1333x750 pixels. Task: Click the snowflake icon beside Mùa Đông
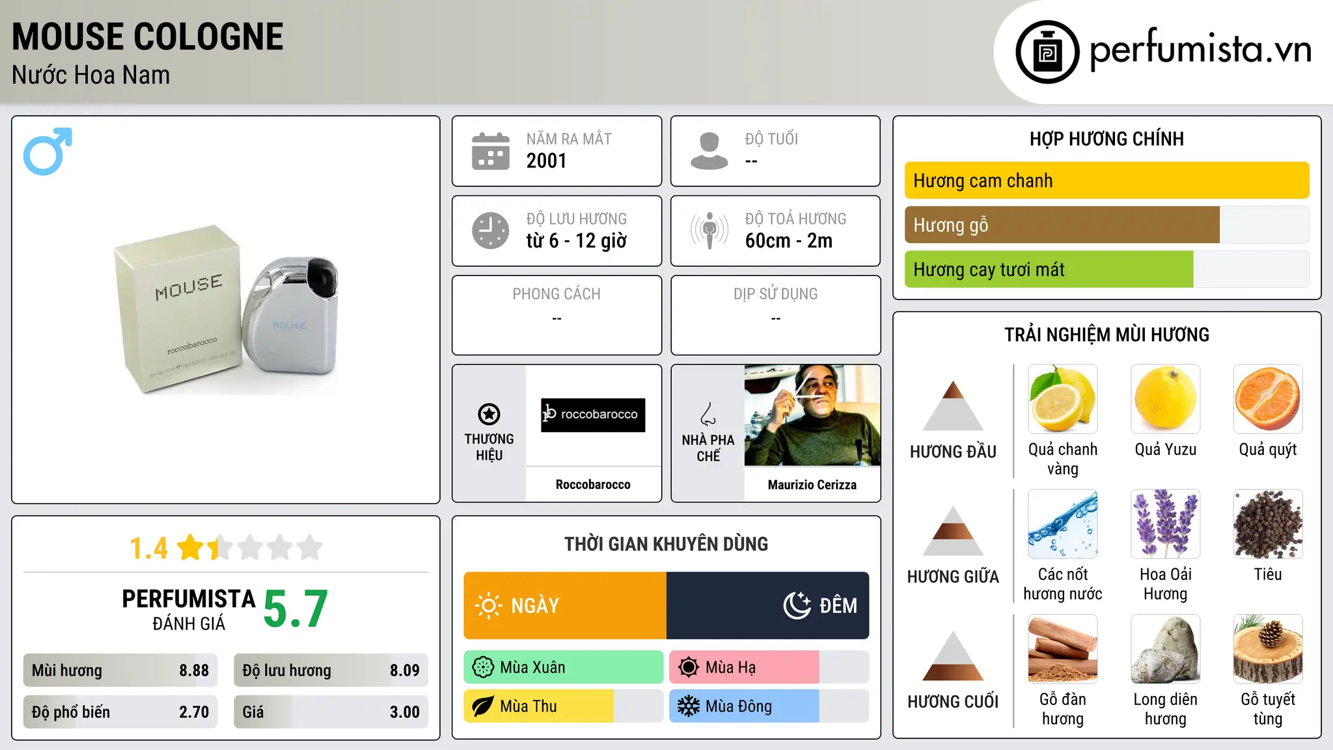pyautogui.click(x=689, y=706)
